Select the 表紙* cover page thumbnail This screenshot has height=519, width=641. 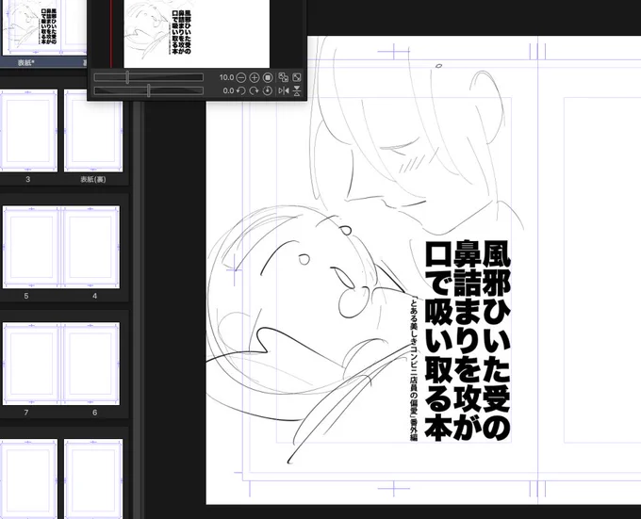click(x=29, y=27)
